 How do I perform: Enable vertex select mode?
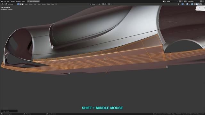coord(18,4)
